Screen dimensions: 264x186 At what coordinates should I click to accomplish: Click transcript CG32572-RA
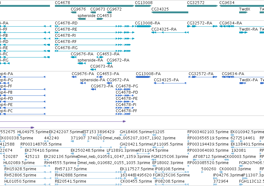click(202, 26)
